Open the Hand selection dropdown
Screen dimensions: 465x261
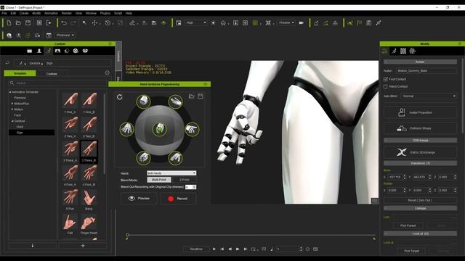(171, 173)
